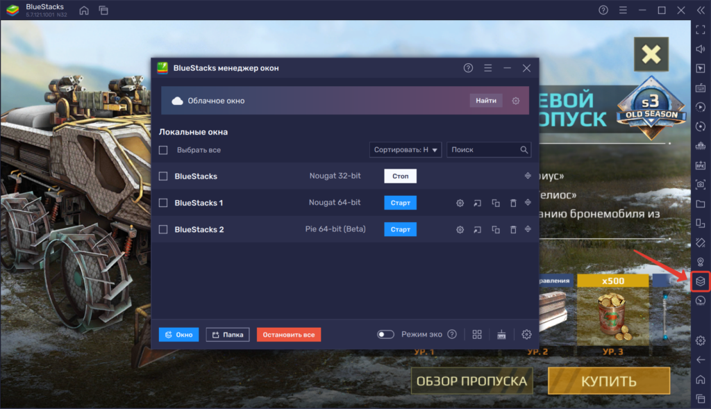Delete the BlueStacks 1 instance
The image size is (711, 409).
[x=513, y=203]
